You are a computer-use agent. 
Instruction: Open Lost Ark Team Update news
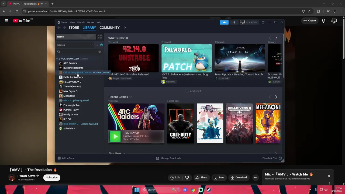click(240, 58)
